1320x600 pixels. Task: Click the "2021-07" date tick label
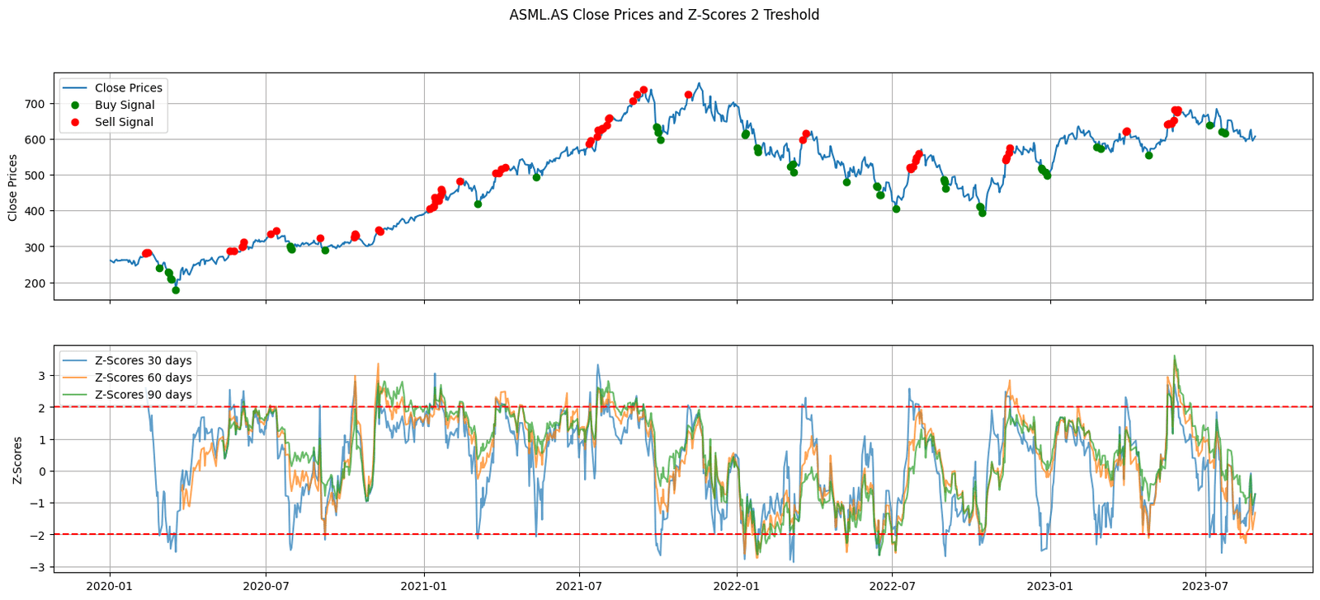579,586
